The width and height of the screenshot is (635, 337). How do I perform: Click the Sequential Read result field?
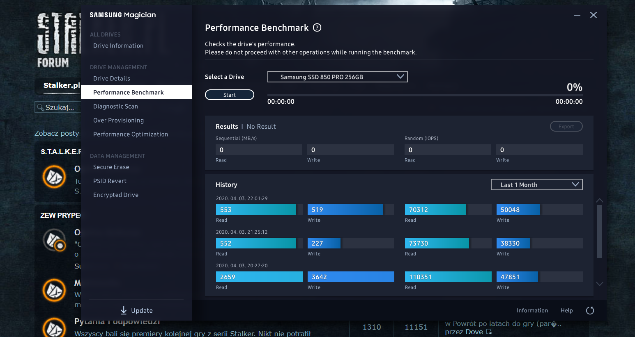259,150
